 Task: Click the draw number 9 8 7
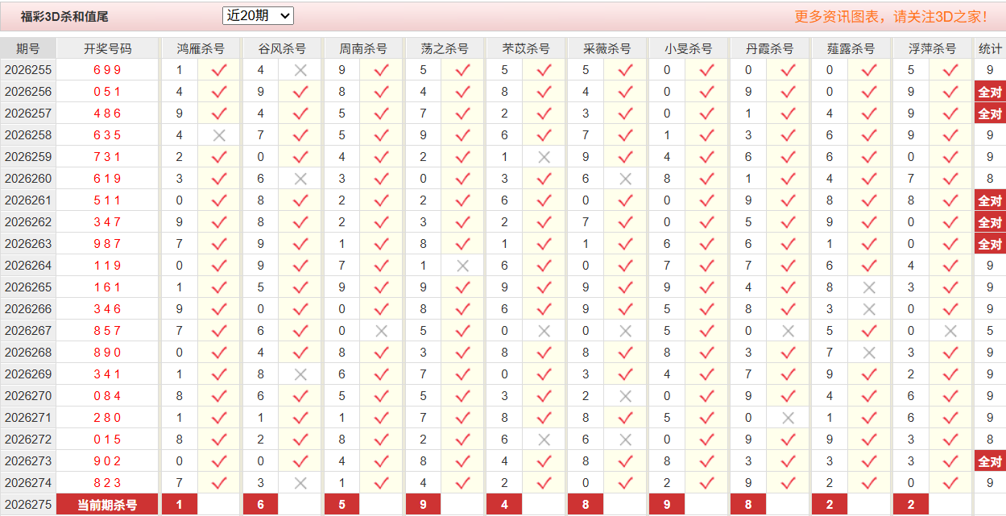(x=107, y=244)
